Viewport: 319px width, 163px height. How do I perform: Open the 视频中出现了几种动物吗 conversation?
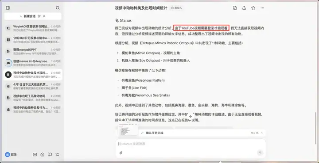(x=33, y=98)
